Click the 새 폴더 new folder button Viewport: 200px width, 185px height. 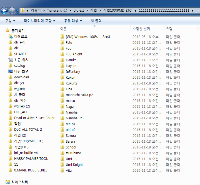click(x=96, y=21)
